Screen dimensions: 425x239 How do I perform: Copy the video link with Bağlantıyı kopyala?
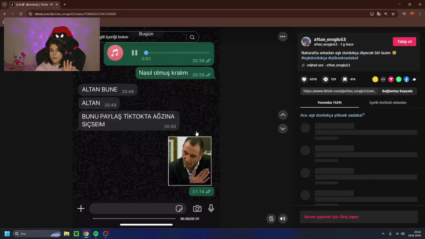397,91
